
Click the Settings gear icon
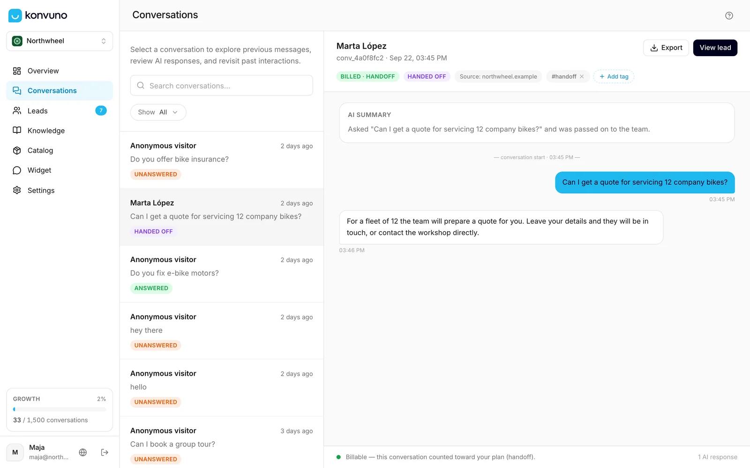click(x=17, y=190)
